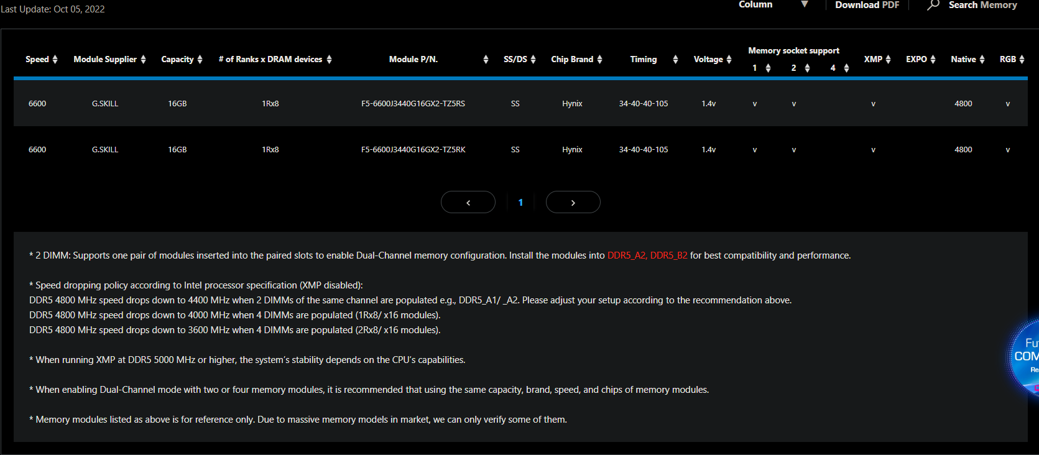Sort by XMP column arrows
1039x455 pixels.
pyautogui.click(x=888, y=59)
